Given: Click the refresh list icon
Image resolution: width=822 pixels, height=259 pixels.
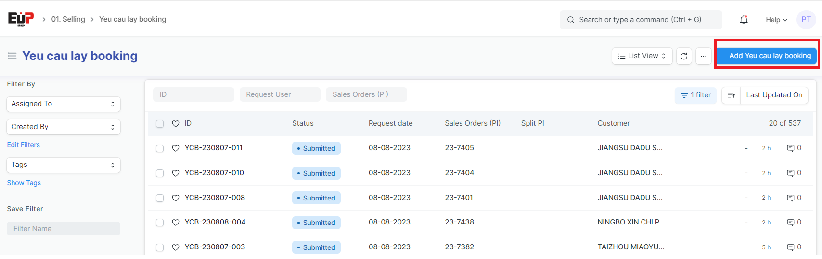Looking at the screenshot, I should 684,56.
